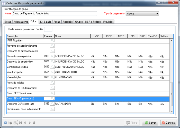Click the Cancelar button
The image size is (180, 128).
click(x=168, y=123)
